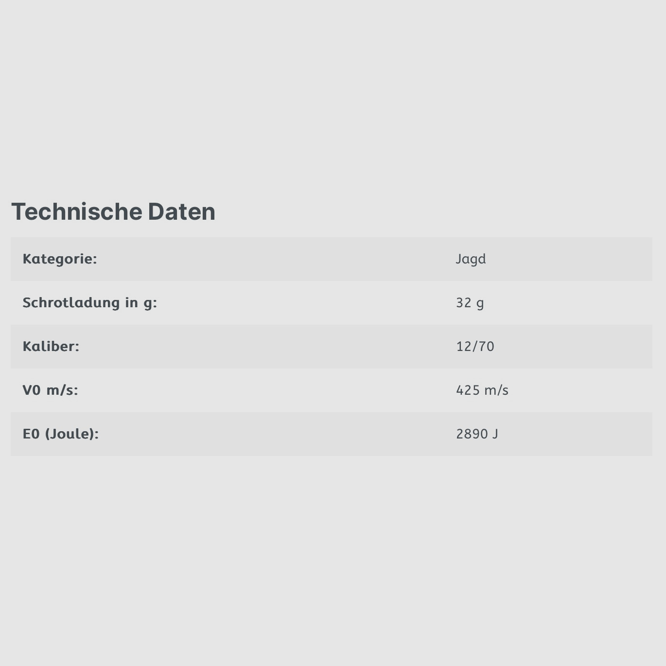
Task: Click the number '2890' in energy value
Action: [472, 434]
